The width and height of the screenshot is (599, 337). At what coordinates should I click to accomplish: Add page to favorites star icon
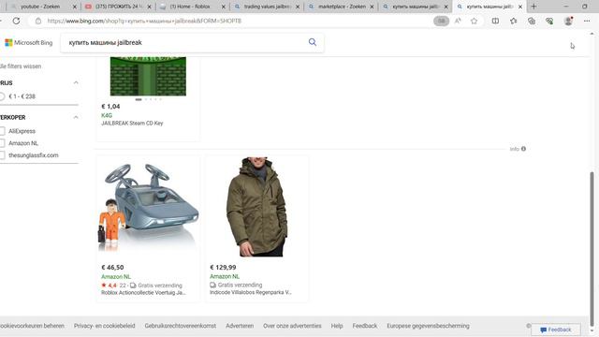click(475, 21)
